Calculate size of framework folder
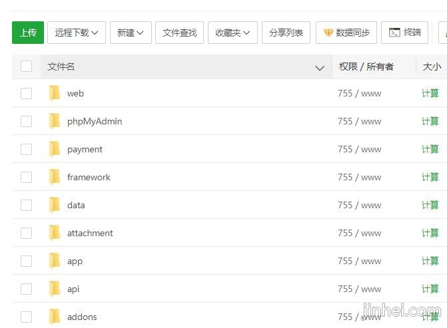 click(x=430, y=177)
